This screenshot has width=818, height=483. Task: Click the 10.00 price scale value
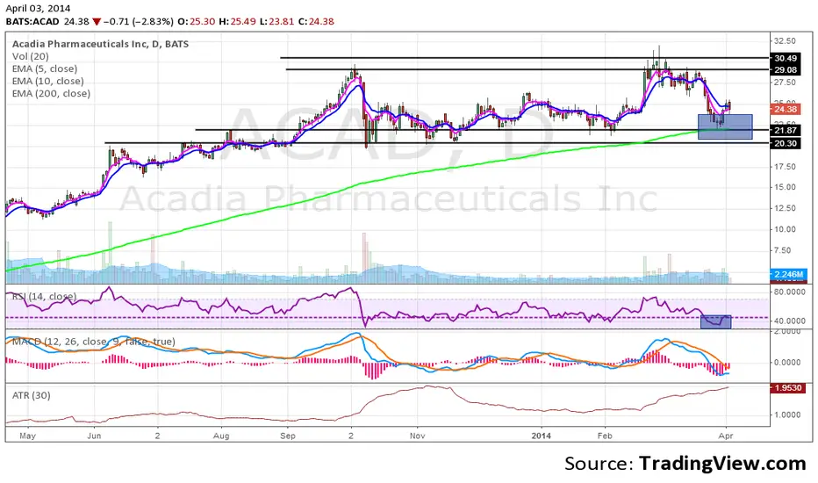pos(785,229)
